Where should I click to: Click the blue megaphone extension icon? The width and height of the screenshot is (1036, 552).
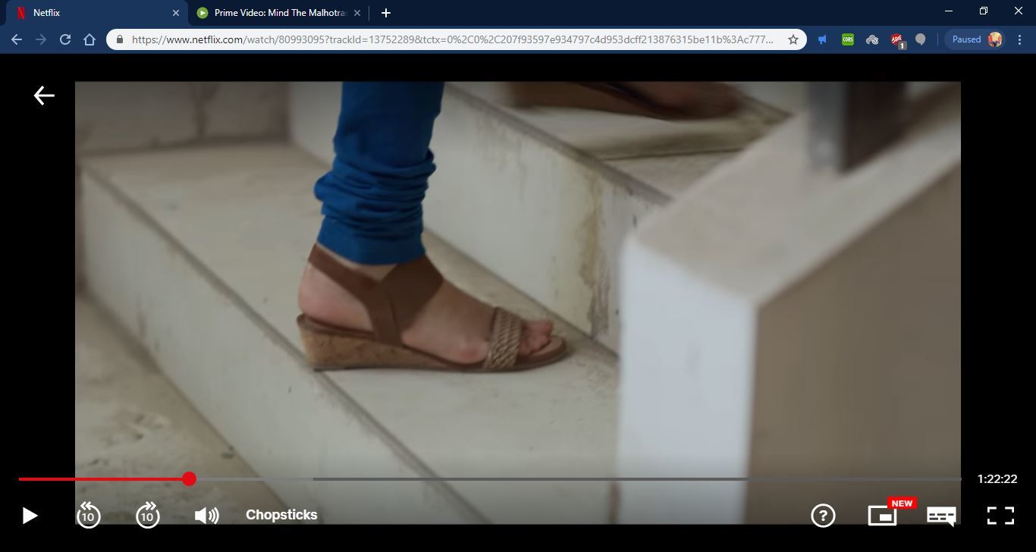(x=822, y=39)
